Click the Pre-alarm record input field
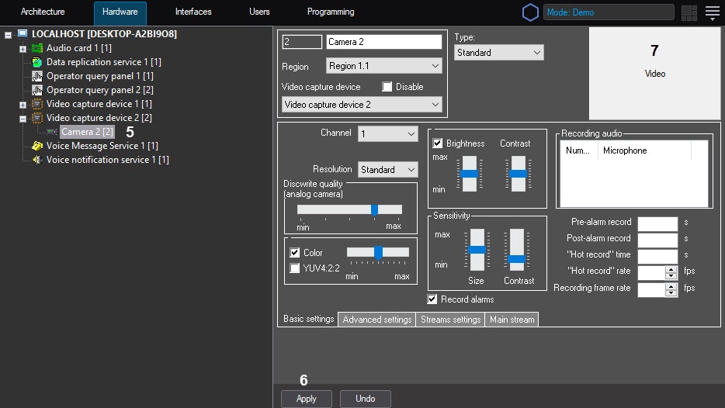Screen dimensions: 725x408 coord(657,223)
